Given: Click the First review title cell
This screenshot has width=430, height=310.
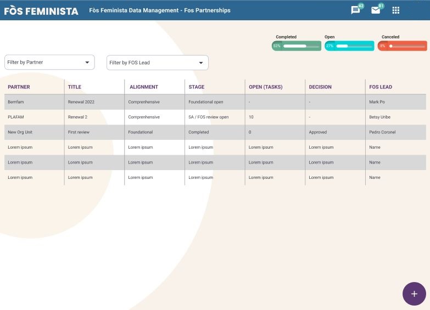Looking at the screenshot, I should (x=79, y=132).
